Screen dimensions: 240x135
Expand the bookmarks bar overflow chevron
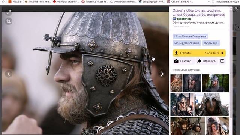[208, 1]
